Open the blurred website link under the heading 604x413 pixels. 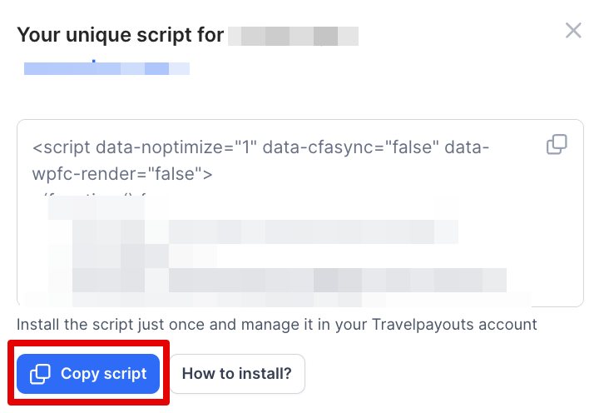pos(106,67)
